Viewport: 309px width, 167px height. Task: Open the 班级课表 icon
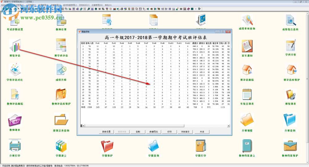coord(290,95)
